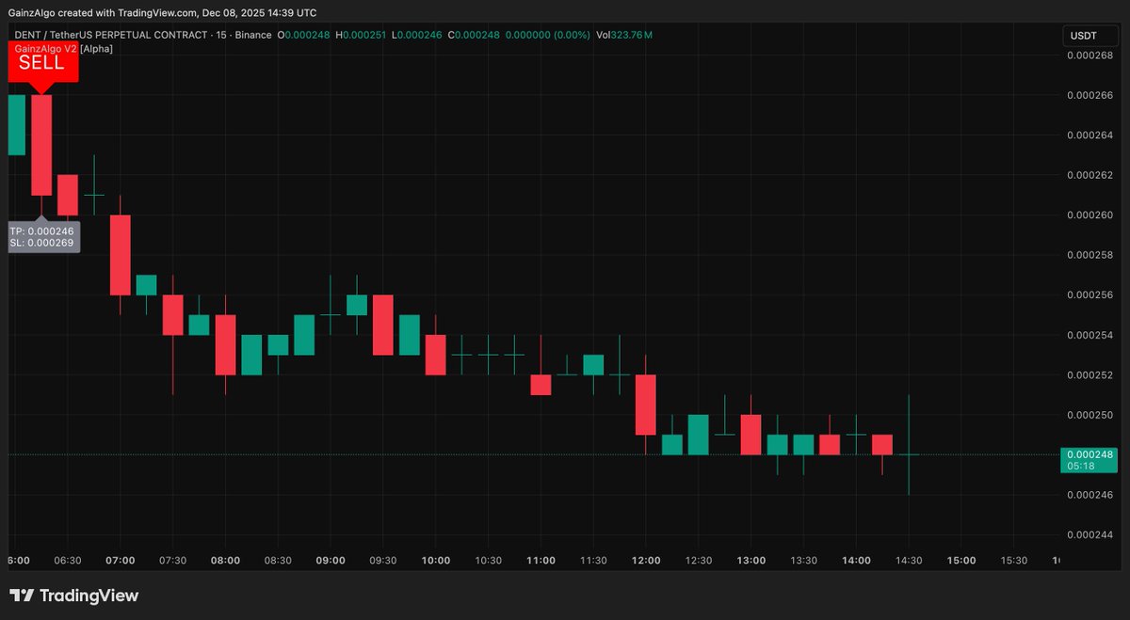The height and width of the screenshot is (620, 1130).
Task: Click the large red candle at 12:00
Action: click(x=645, y=405)
